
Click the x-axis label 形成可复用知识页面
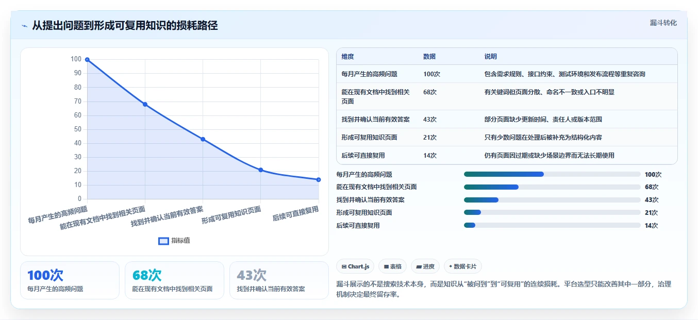point(231,214)
